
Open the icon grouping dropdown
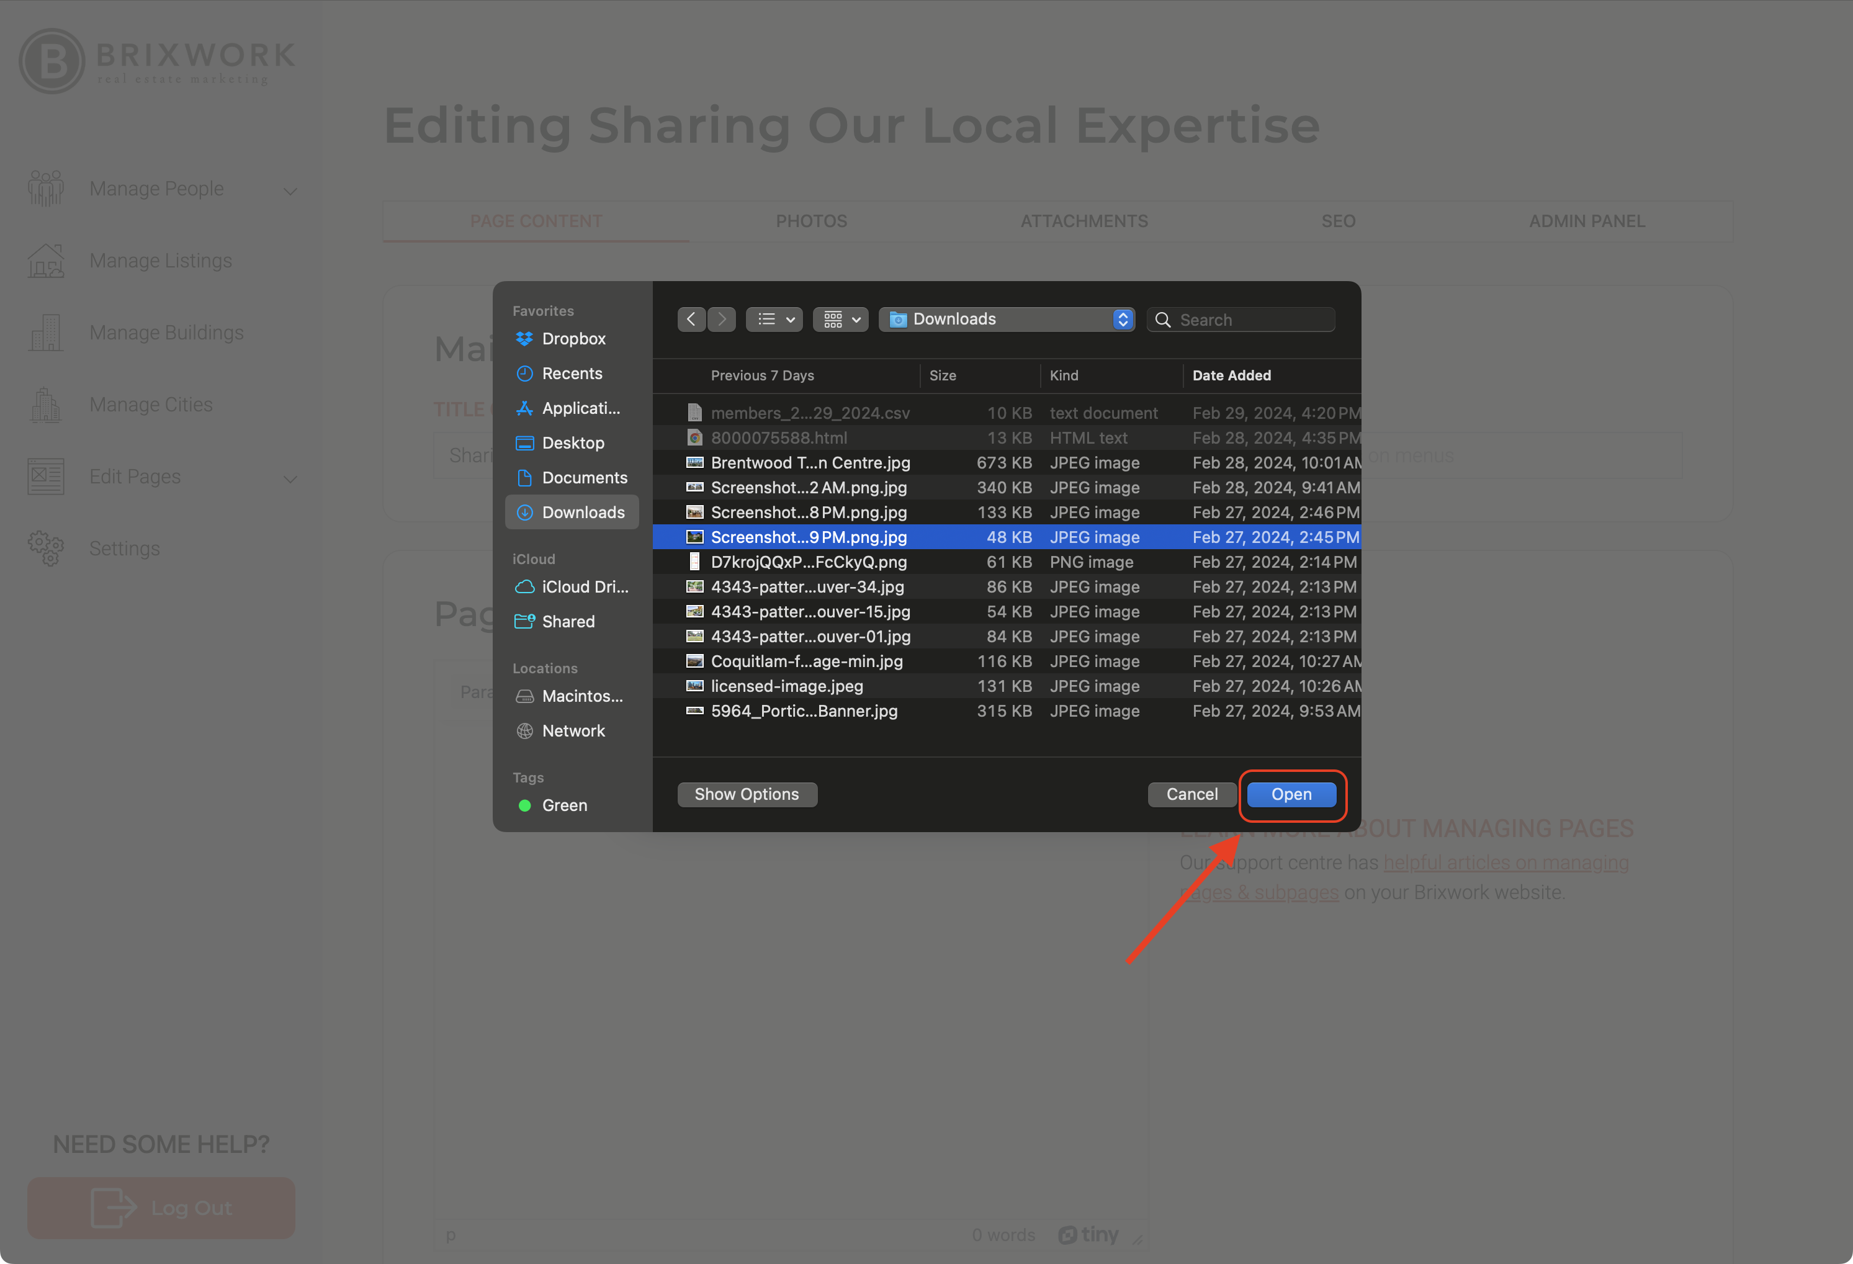point(840,319)
